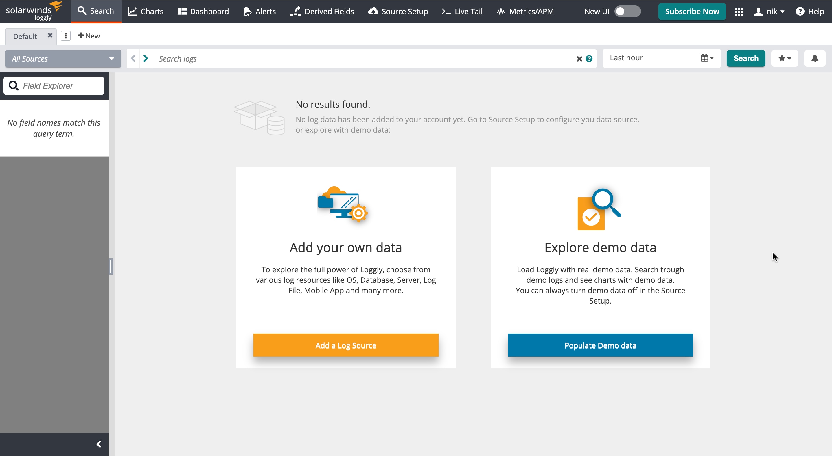This screenshot has width=832, height=456.
Task: Go to previous search with back arrow
Action: click(133, 58)
